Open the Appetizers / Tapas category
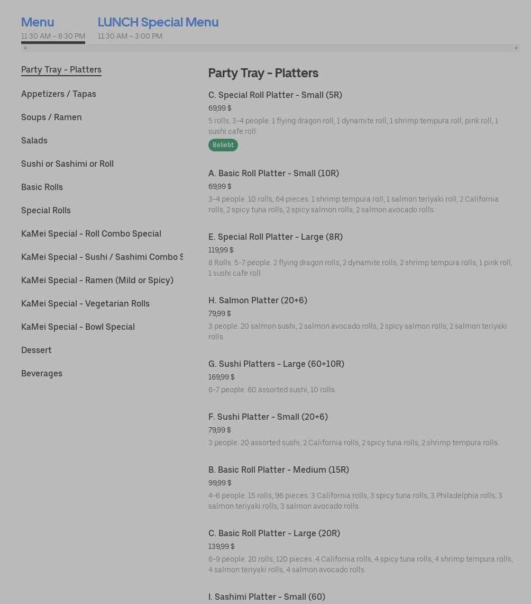The image size is (531, 604). click(x=59, y=94)
